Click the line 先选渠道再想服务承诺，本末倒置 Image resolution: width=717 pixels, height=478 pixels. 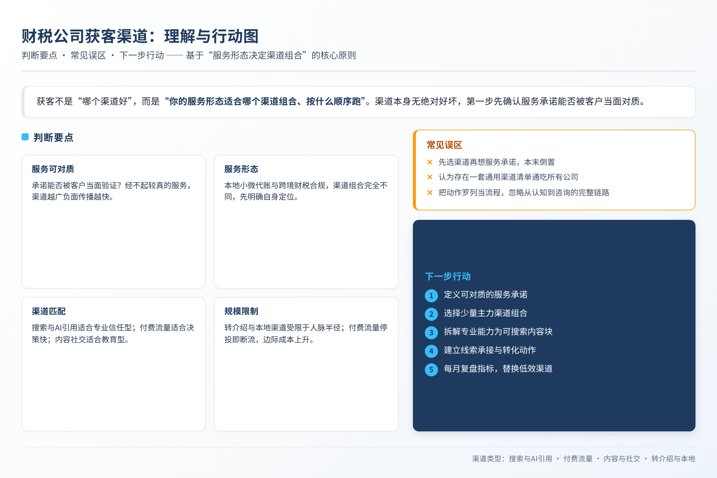pos(497,162)
